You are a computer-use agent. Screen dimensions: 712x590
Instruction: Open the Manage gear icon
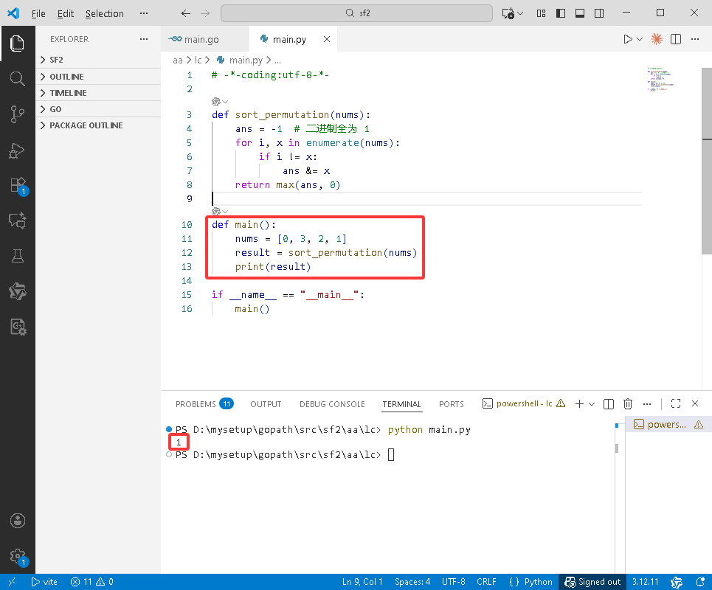click(18, 556)
